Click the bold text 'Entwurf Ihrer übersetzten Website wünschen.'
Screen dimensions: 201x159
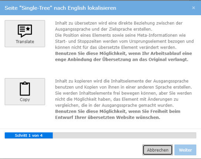tap(108, 117)
